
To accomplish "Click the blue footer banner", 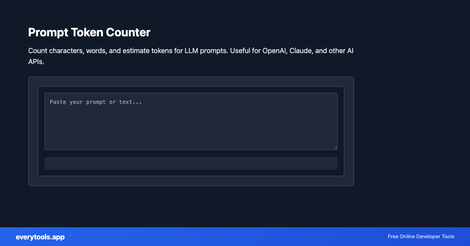I will tap(235, 237).
